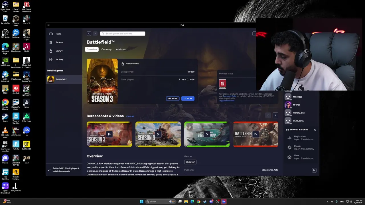Open EA desktop shortcut icon

coord(27,131)
